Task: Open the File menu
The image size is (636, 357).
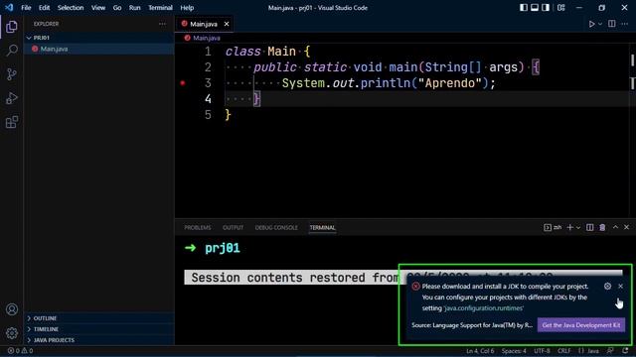Action: [26, 8]
